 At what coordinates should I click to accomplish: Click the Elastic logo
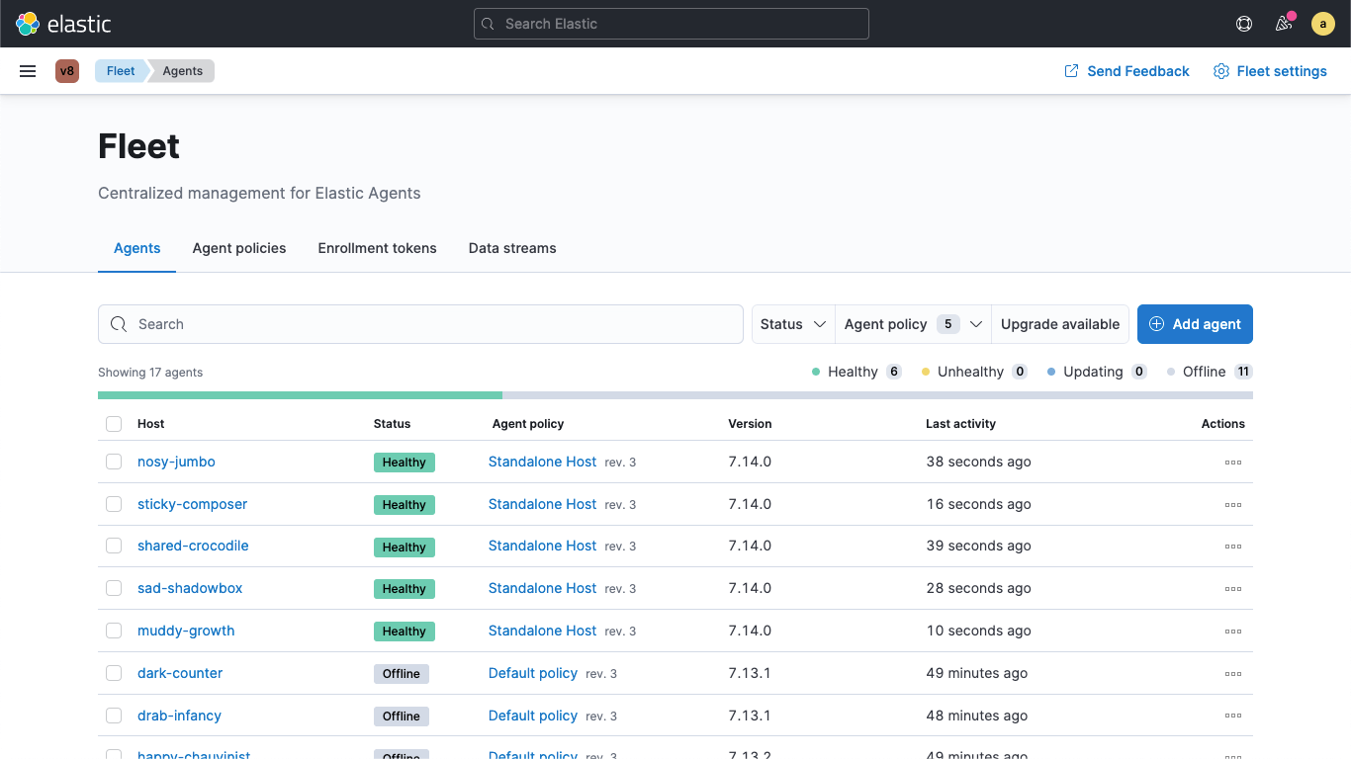(63, 24)
